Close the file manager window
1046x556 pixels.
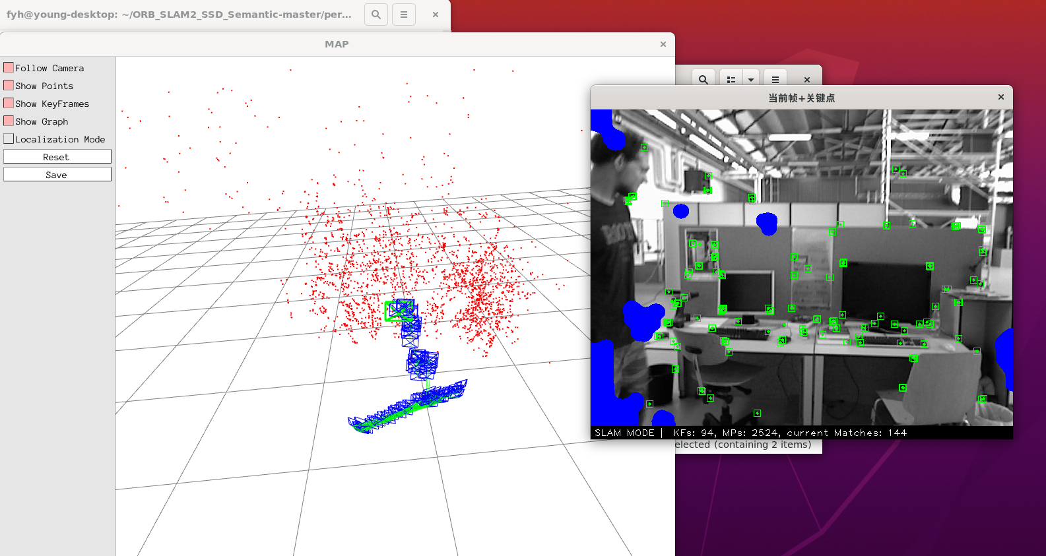pos(806,79)
